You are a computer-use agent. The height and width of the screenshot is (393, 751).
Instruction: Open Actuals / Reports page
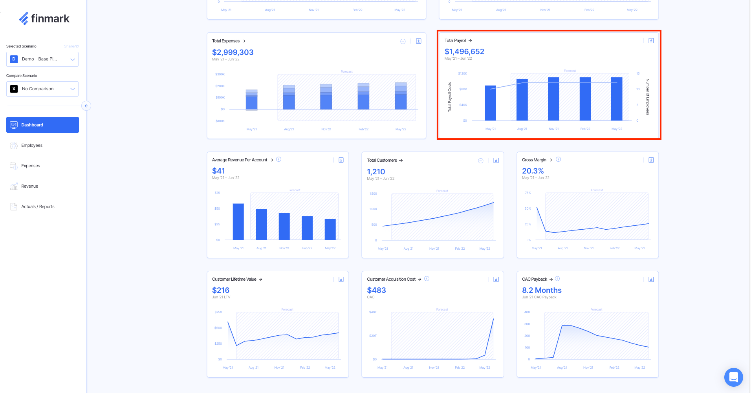click(x=38, y=207)
